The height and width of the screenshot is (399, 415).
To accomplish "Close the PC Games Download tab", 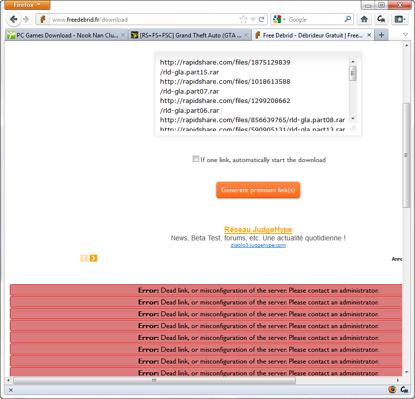I will click(123, 35).
